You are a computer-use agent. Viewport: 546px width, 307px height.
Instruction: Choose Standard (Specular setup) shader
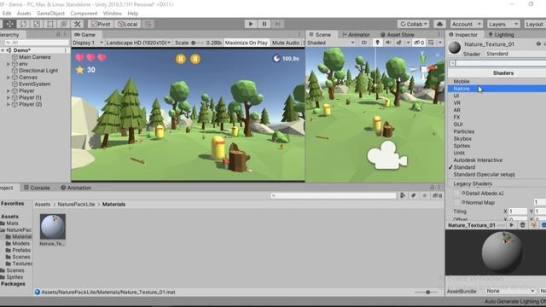[497, 174]
